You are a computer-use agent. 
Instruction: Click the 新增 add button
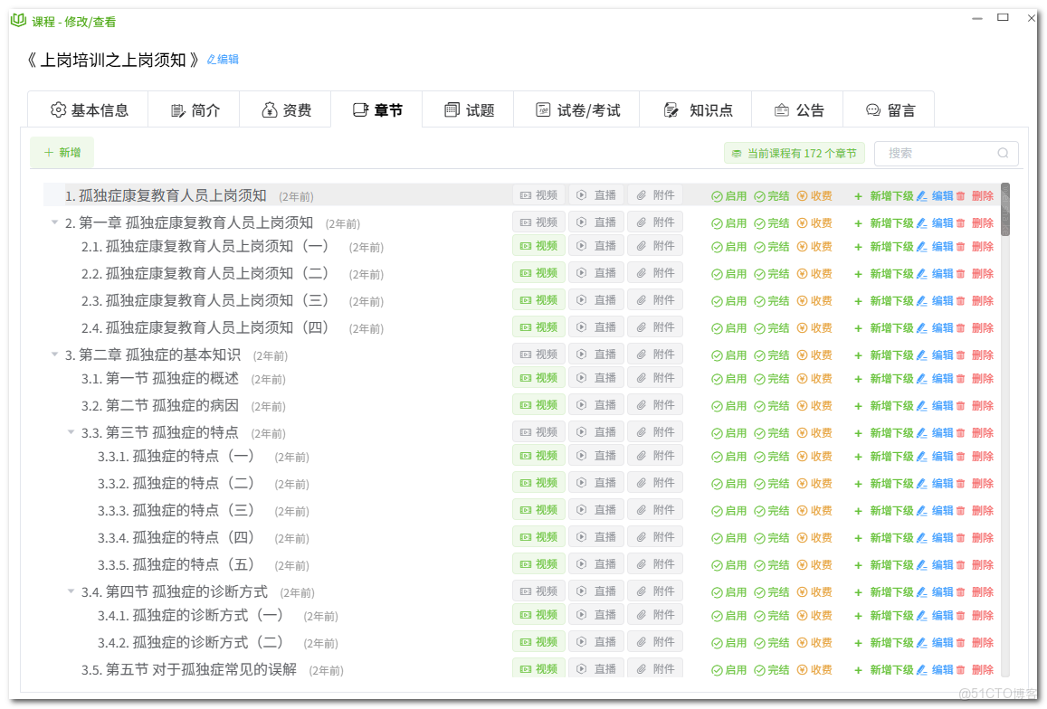61,152
